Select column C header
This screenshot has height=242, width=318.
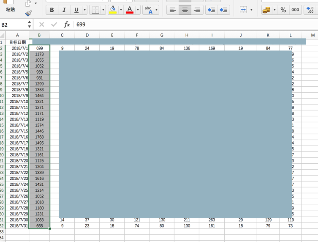tap(62, 35)
